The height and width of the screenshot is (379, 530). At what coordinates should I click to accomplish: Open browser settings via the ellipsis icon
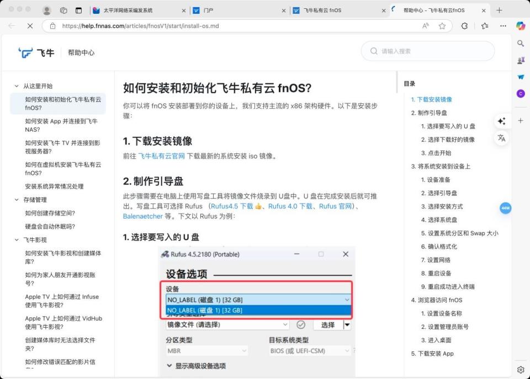[503, 25]
